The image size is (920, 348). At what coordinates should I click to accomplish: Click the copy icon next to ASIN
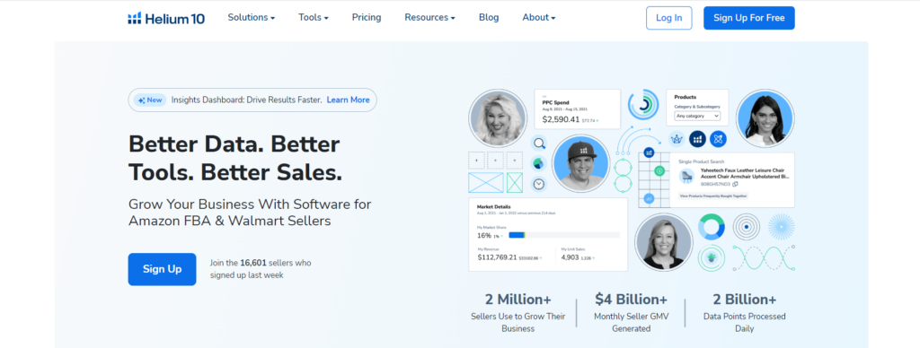click(735, 184)
